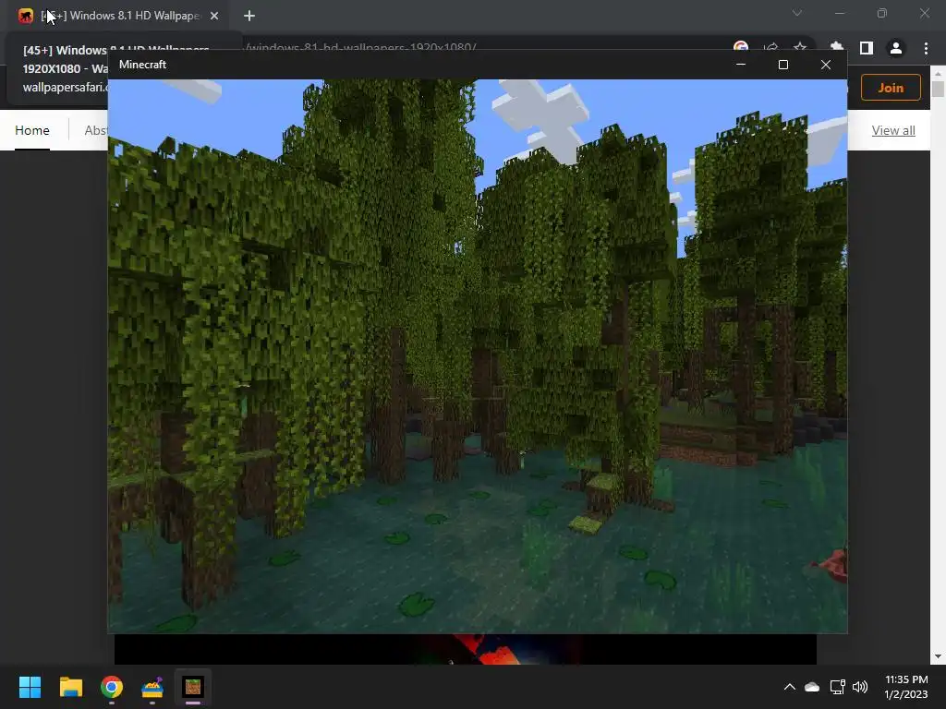Open a new Chrome tab

(249, 16)
